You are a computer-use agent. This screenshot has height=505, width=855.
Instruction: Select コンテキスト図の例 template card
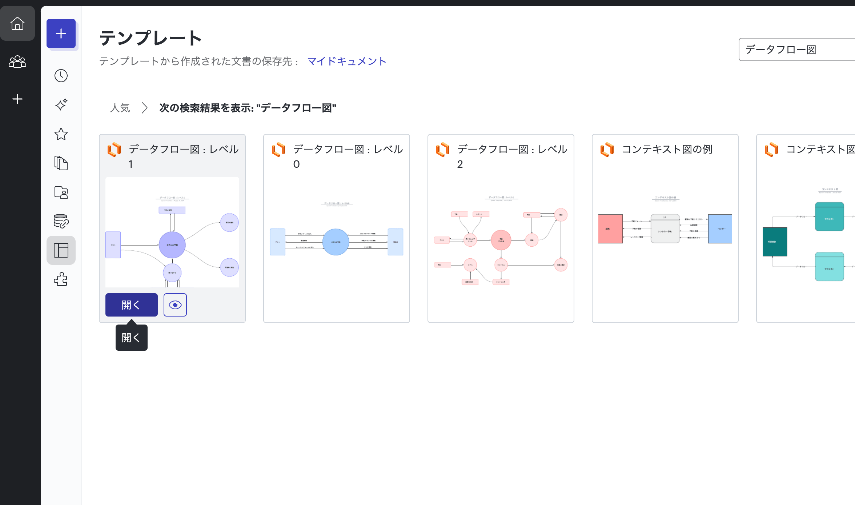[x=665, y=228]
